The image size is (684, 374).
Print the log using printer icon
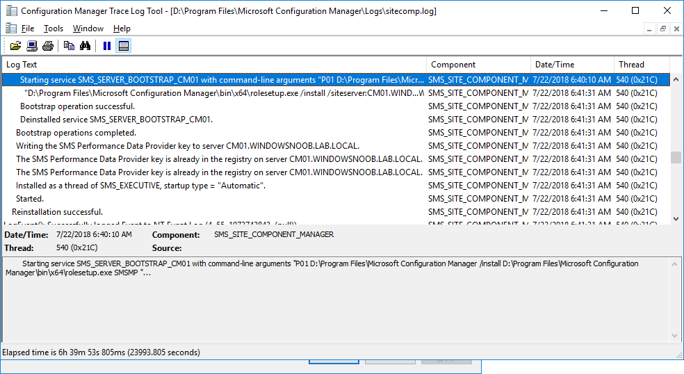48,46
